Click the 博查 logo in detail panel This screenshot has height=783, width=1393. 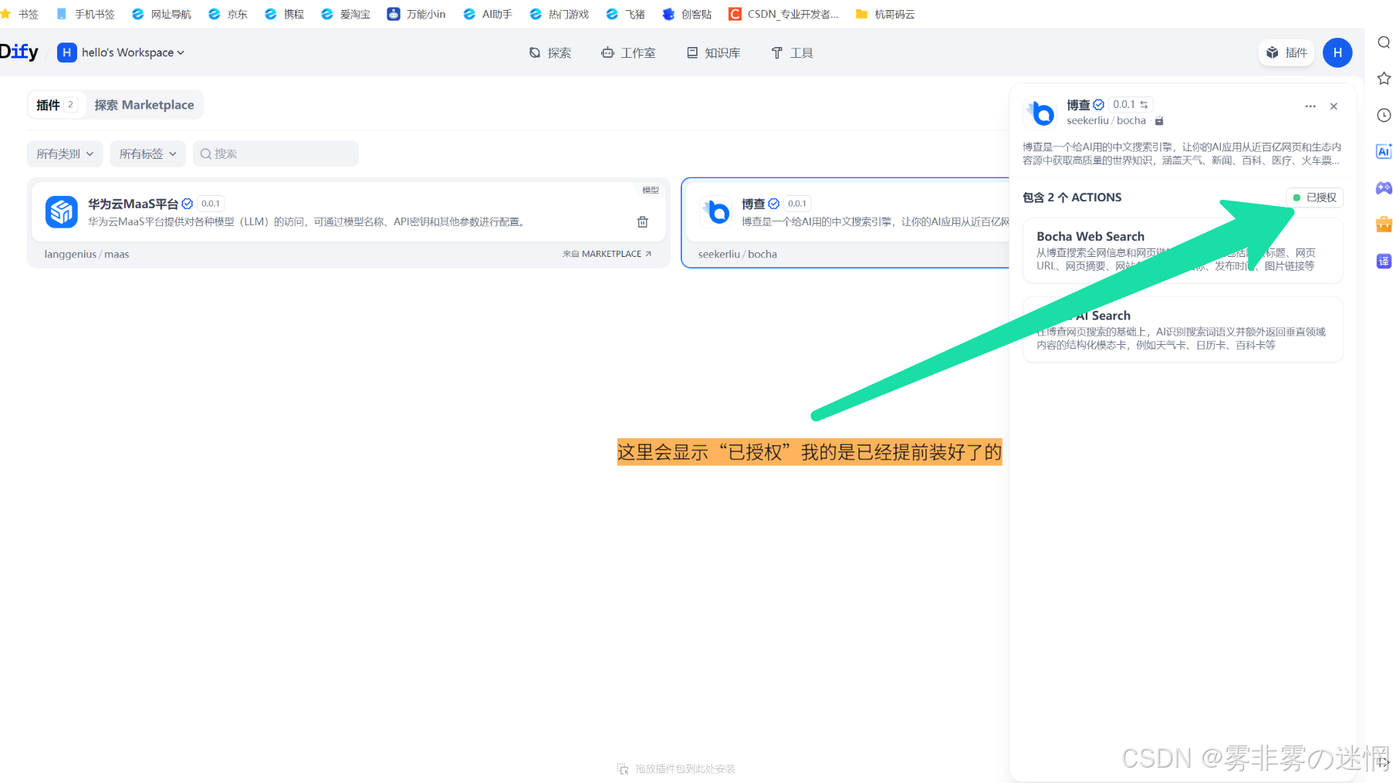click(1040, 113)
